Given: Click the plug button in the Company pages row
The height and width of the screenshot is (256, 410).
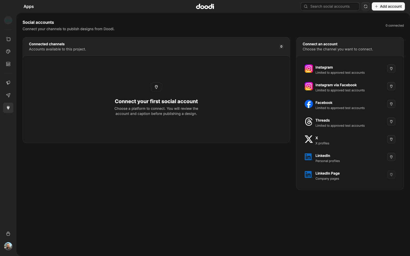Looking at the screenshot, I should [391, 175].
